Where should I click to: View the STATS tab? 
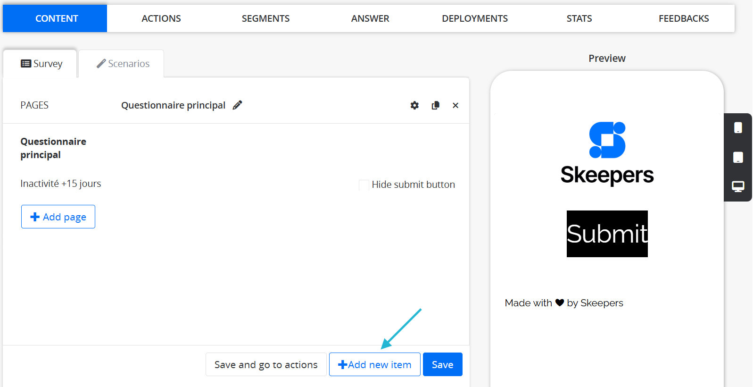click(x=579, y=18)
